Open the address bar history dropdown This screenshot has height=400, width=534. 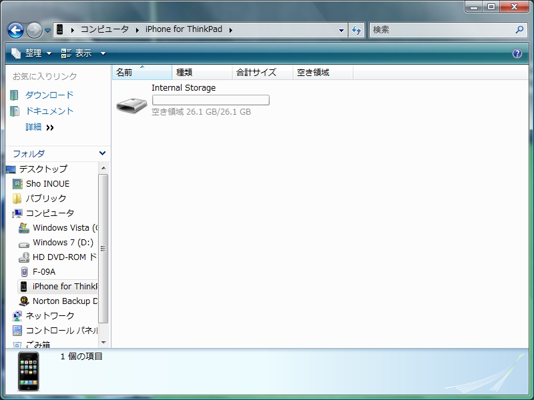pos(341,30)
